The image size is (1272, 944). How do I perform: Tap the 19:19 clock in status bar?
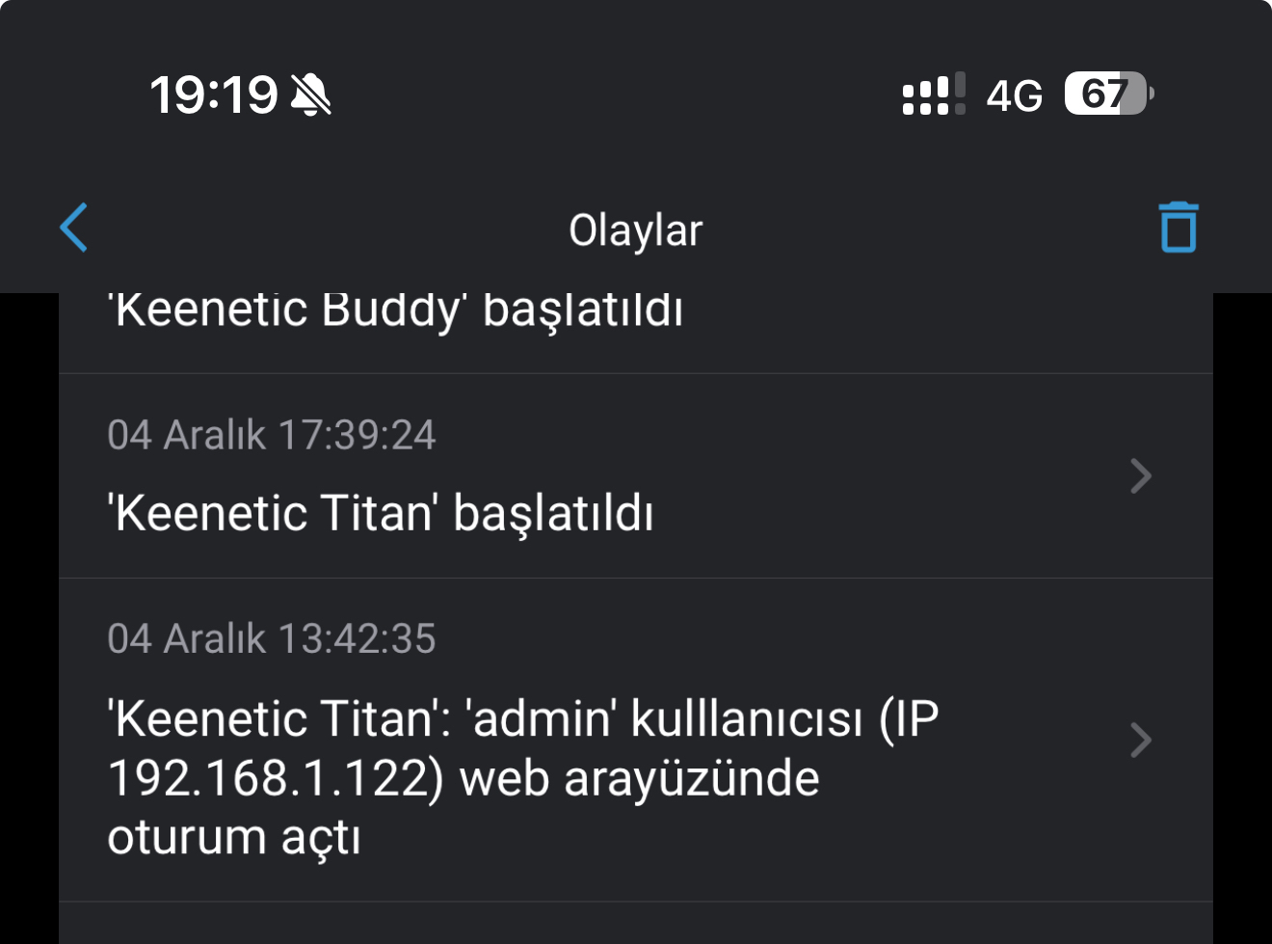214,94
